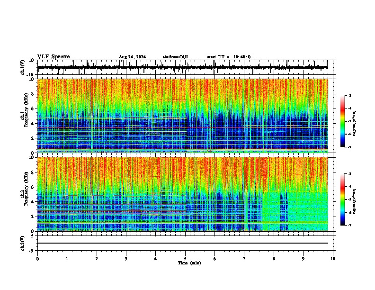Click the ch.2 spectrogram '4' kHz tick label

(x=33, y=202)
